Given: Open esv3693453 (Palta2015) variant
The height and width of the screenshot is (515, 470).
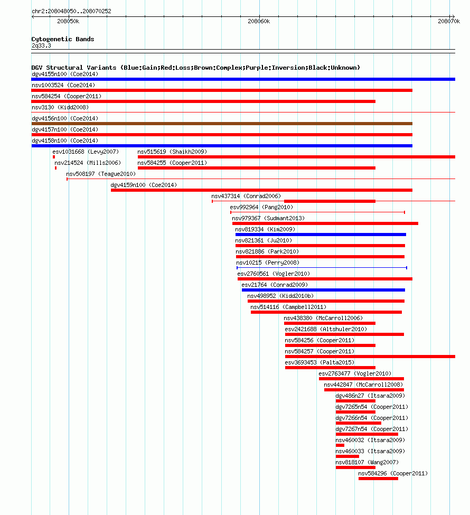Looking at the screenshot, I should (319, 362).
